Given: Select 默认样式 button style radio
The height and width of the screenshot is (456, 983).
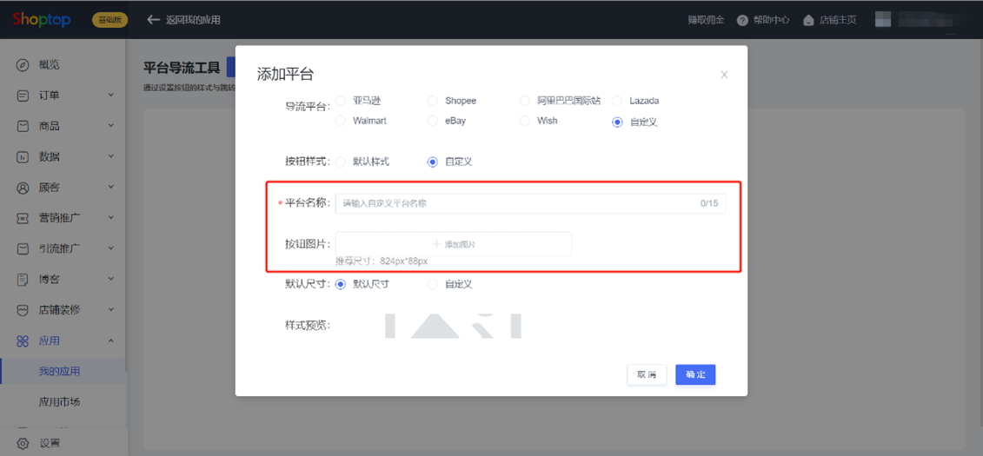Looking at the screenshot, I should (341, 162).
